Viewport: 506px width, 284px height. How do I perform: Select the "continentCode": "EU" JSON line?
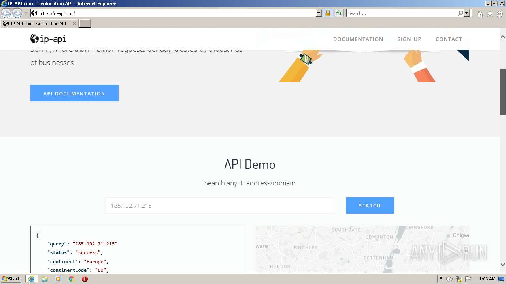(x=78, y=270)
